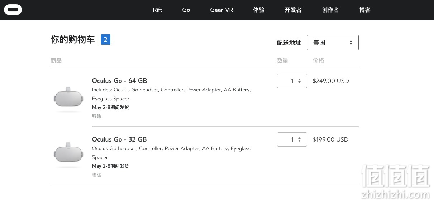Viewport: 434px width, 203px height.
Task: Click the 64 GB shipping date May 2-8期间发货
Action: click(x=110, y=107)
